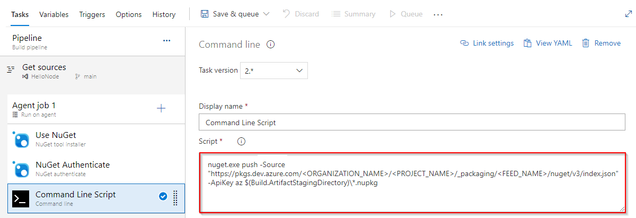Image resolution: width=636 pixels, height=218 pixels.
Task: Remove the Command line task
Action: point(601,43)
